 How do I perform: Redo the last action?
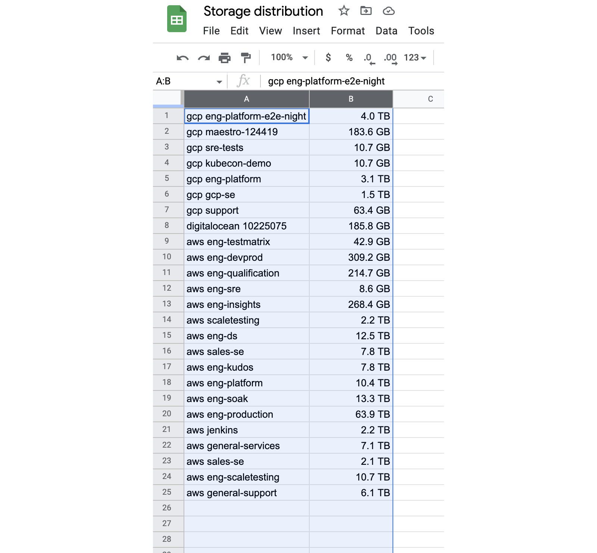(x=204, y=58)
